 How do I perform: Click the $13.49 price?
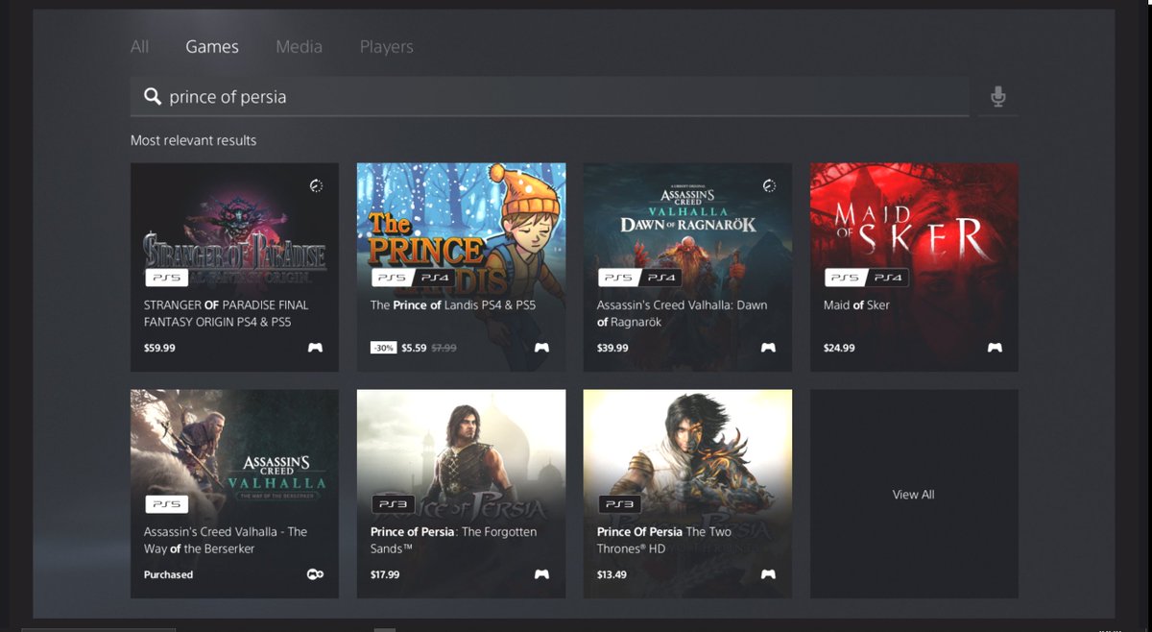[612, 574]
